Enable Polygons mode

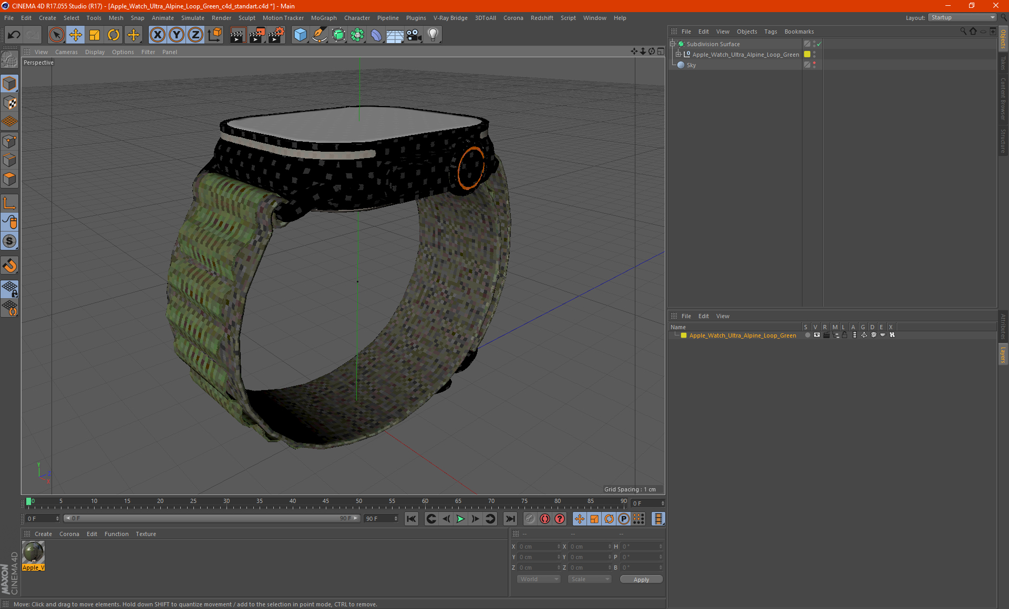tap(9, 179)
